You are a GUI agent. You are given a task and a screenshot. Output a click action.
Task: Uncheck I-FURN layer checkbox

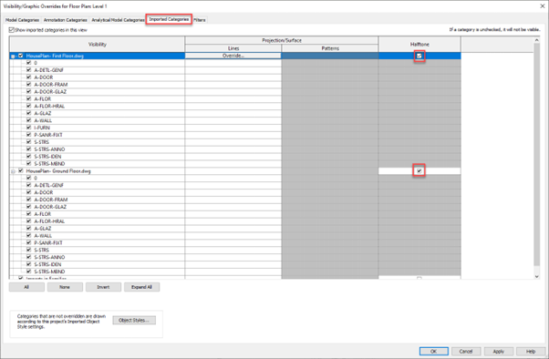pyautogui.click(x=28, y=128)
